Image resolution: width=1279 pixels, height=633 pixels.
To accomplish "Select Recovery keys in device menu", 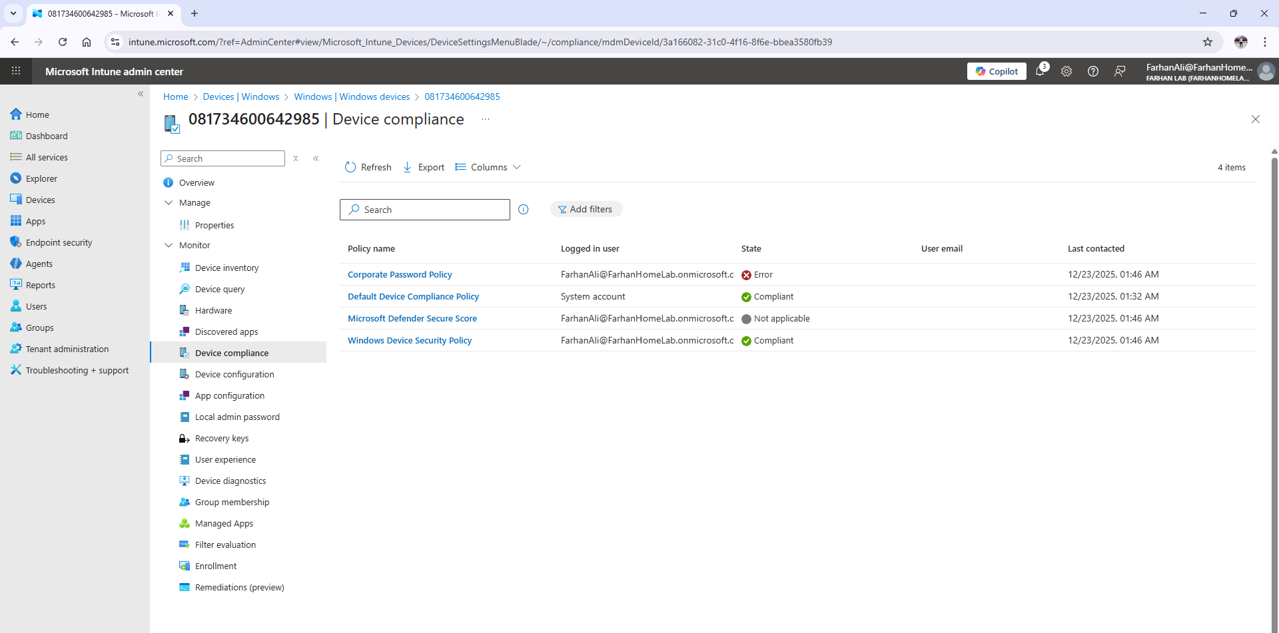I will coord(222,439).
